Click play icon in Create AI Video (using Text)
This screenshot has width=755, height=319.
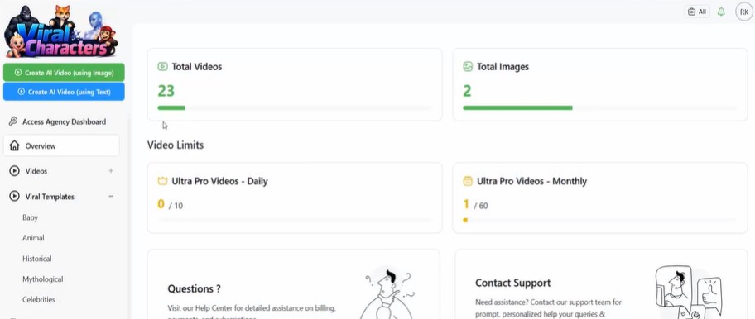coord(22,92)
